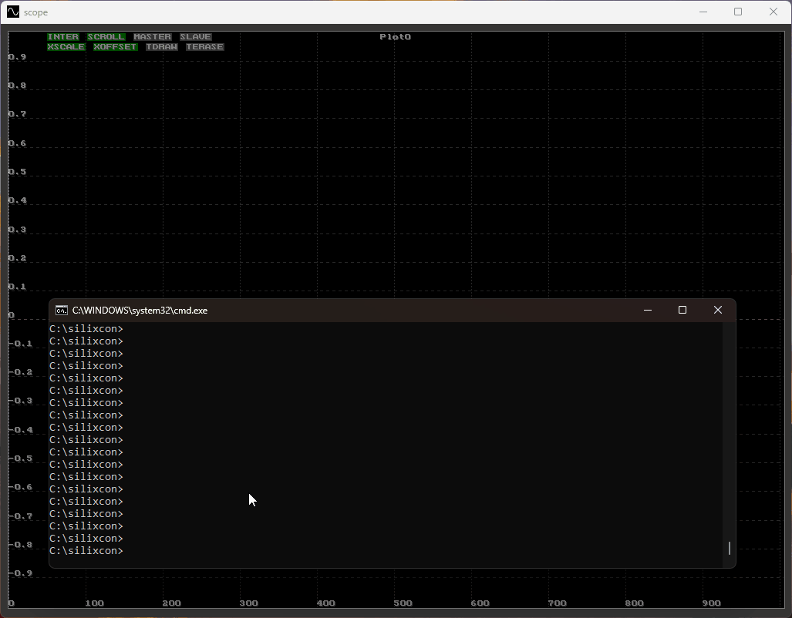Click the scope window title text

(36, 12)
